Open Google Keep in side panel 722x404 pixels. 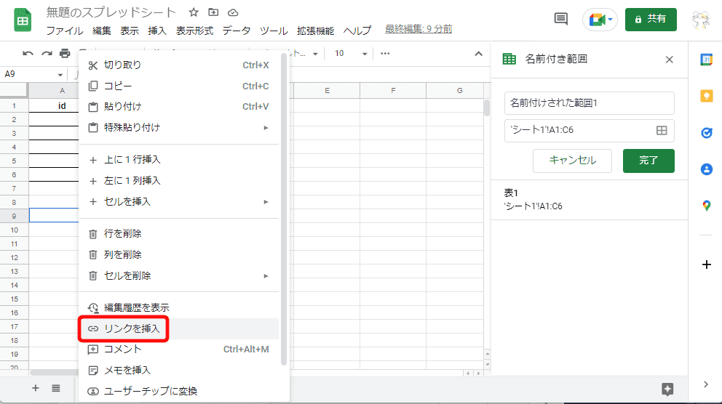click(x=706, y=96)
